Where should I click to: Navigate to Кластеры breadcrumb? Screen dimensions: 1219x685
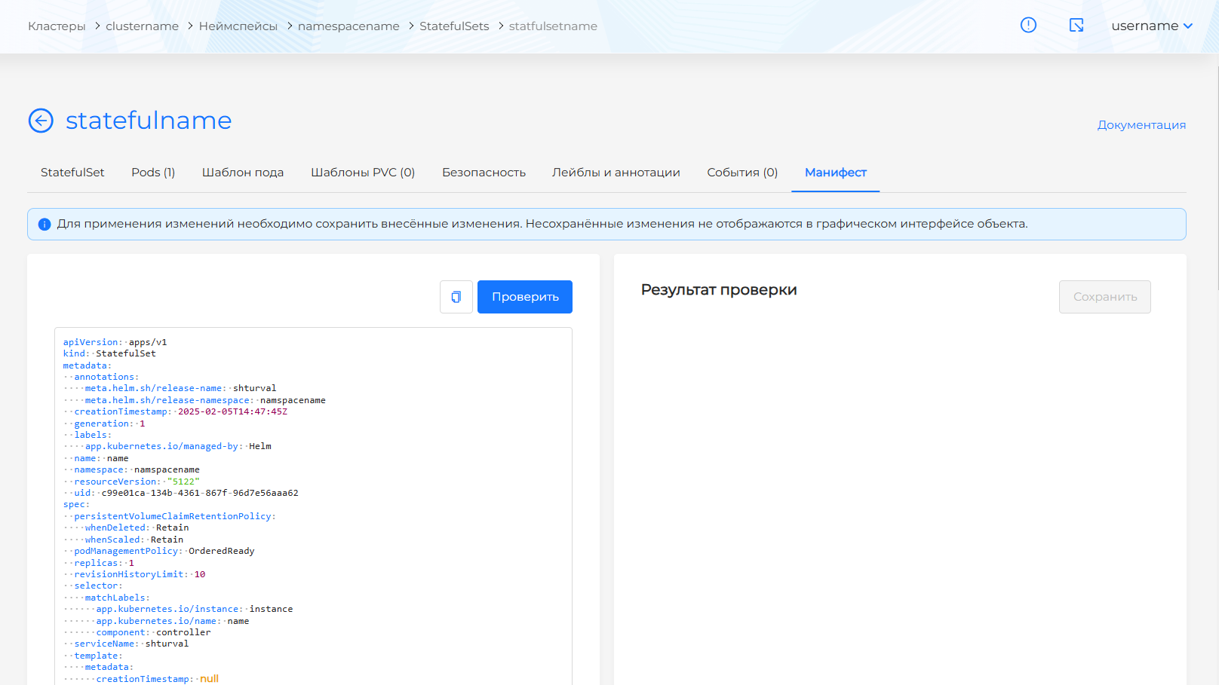(57, 26)
